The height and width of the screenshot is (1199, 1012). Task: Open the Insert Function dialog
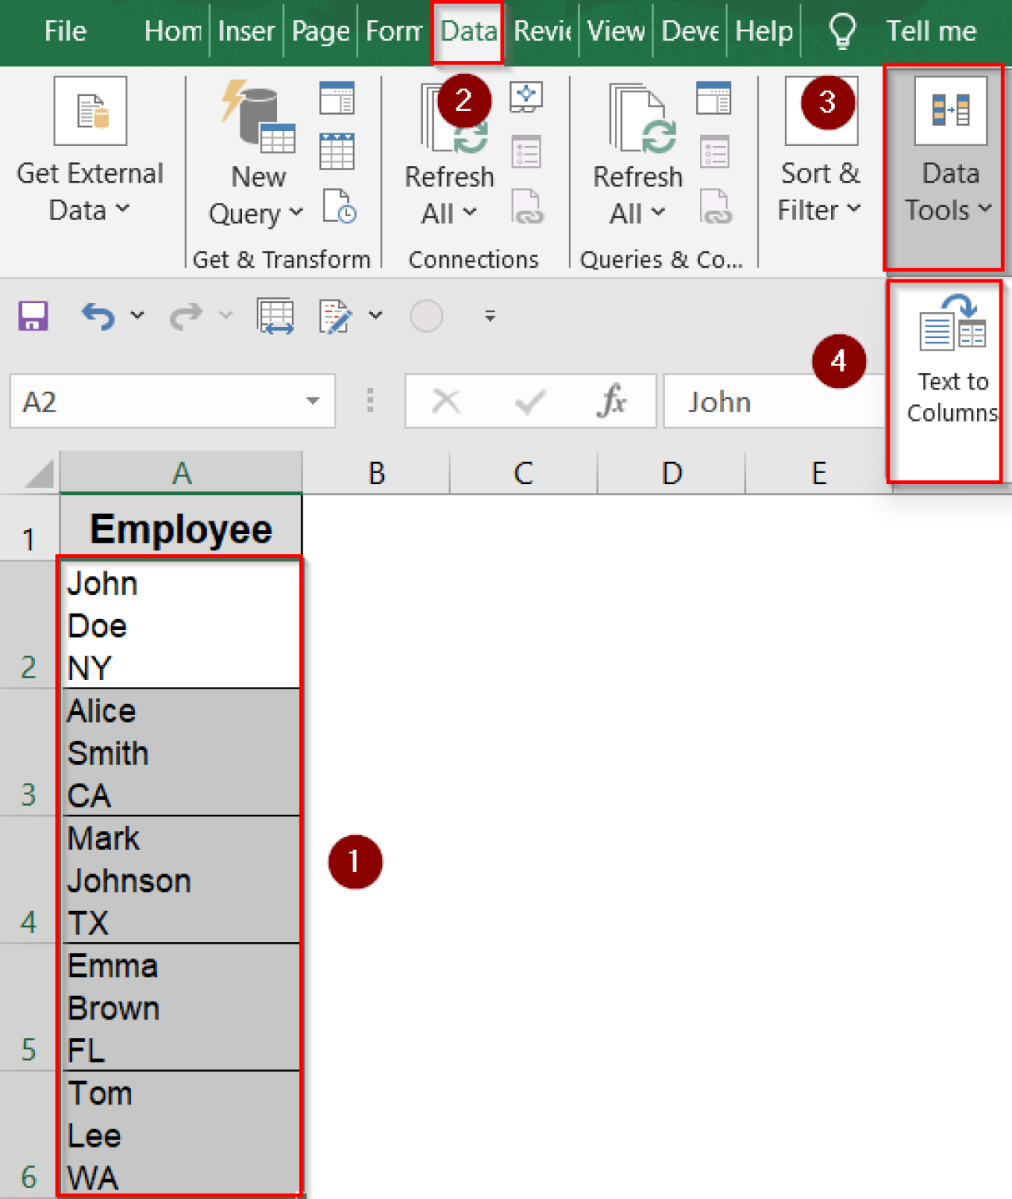613,401
